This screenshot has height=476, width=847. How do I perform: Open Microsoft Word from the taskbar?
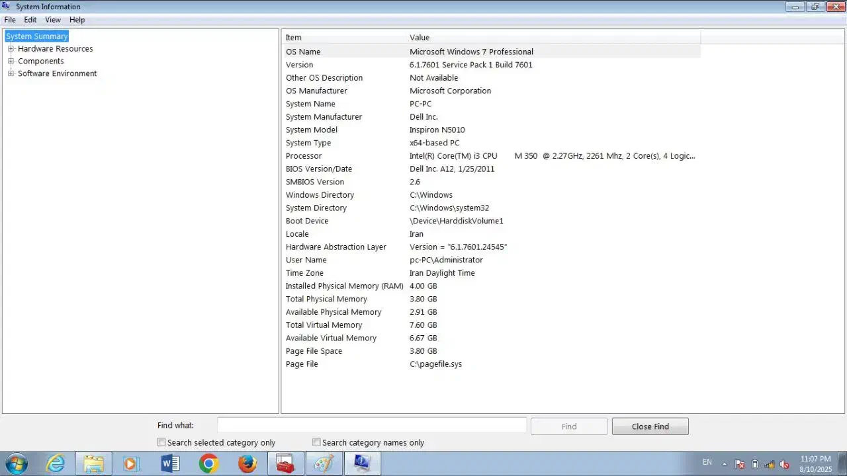[x=170, y=464]
